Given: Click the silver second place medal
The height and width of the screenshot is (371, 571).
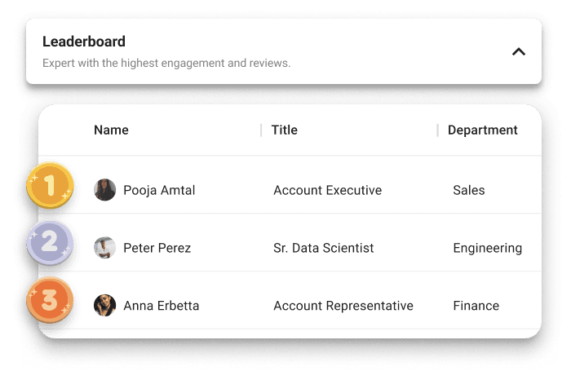Looking at the screenshot, I should 51,243.
